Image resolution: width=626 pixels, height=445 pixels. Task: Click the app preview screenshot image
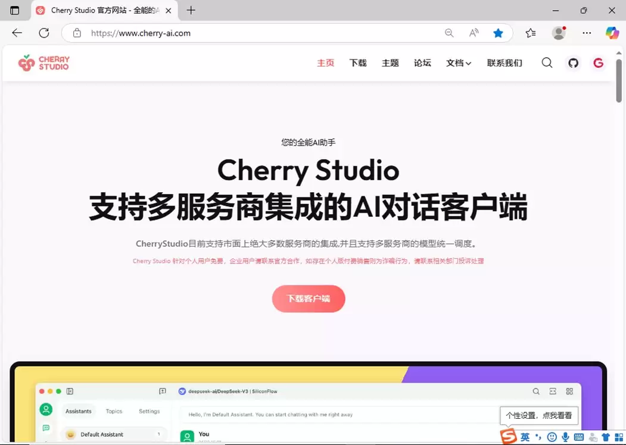[308, 403]
